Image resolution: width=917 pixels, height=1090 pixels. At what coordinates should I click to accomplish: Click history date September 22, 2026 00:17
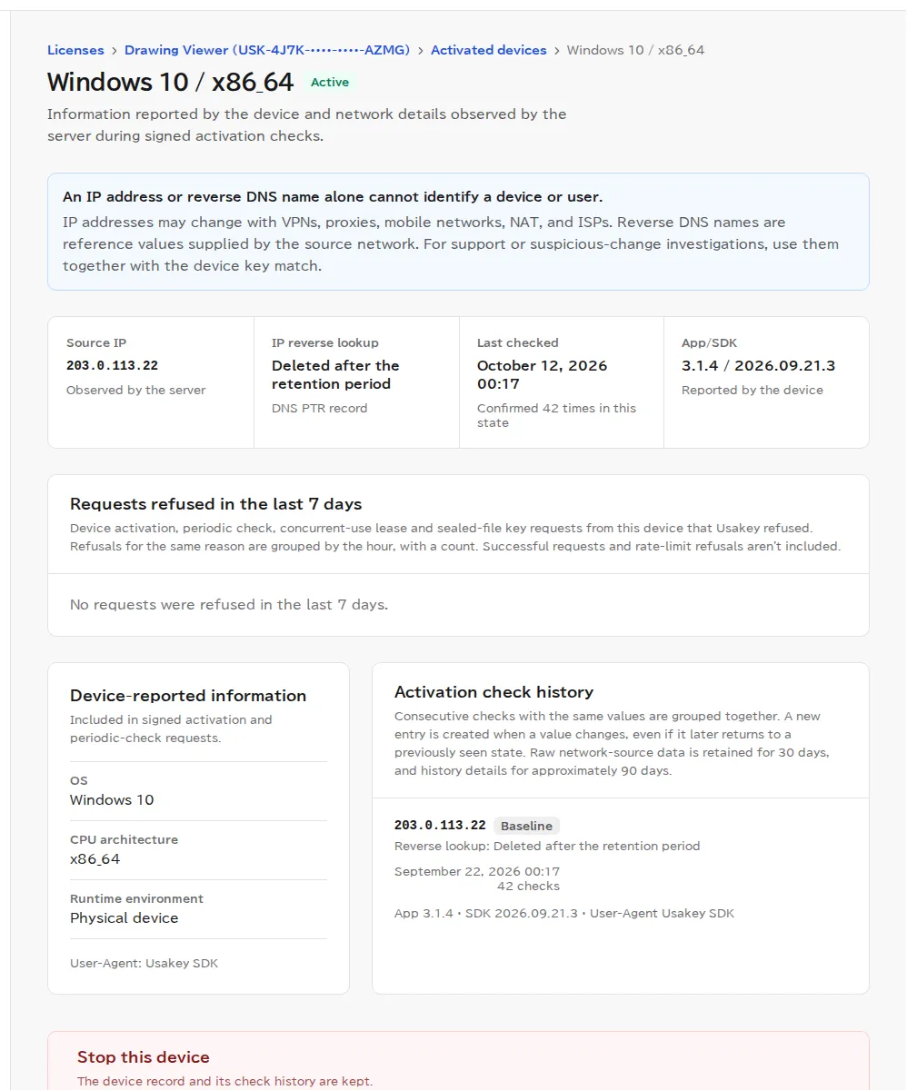[x=477, y=871]
